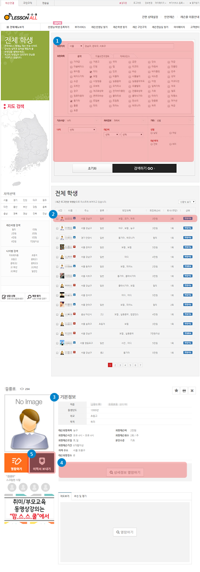Close the student detail panel with X
Screen dimensions: 200x572
tap(192, 391)
